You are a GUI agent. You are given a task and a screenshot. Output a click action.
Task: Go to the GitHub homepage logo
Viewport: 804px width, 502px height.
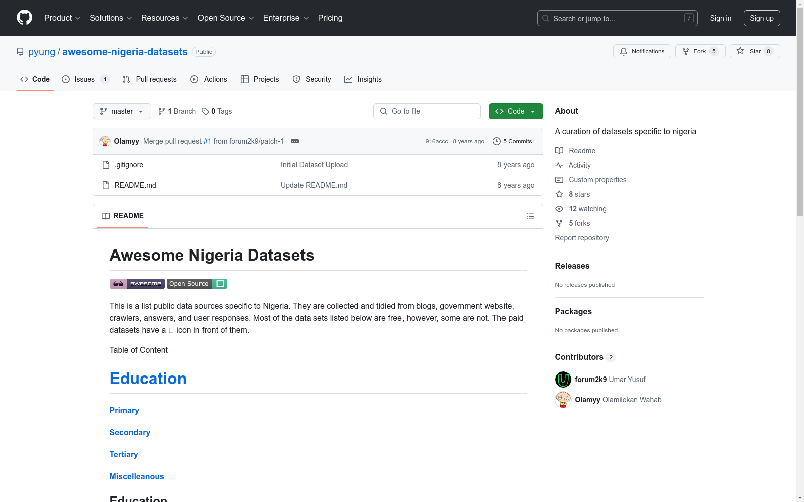coord(24,18)
